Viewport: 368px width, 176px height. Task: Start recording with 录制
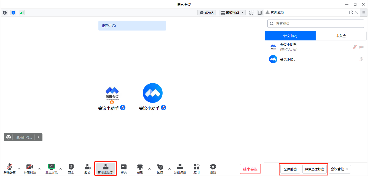(140, 169)
